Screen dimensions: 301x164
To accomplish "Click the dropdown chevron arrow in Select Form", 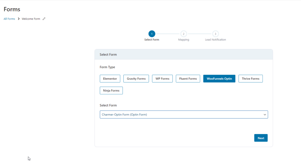I will tap(265, 115).
